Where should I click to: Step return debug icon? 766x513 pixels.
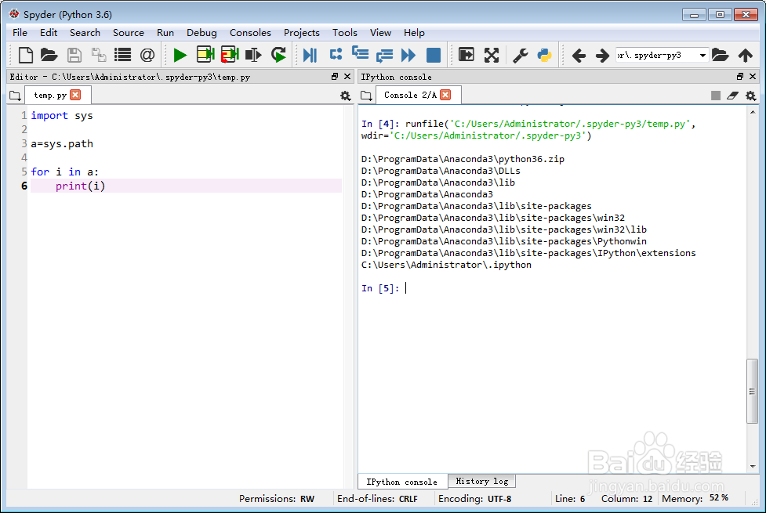coord(384,55)
